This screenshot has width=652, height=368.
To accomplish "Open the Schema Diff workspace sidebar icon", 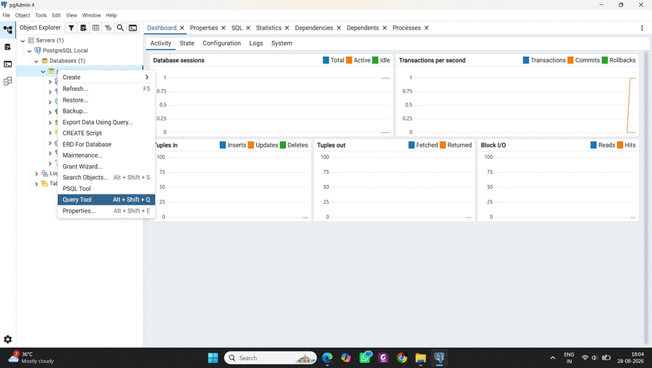I will (7, 81).
